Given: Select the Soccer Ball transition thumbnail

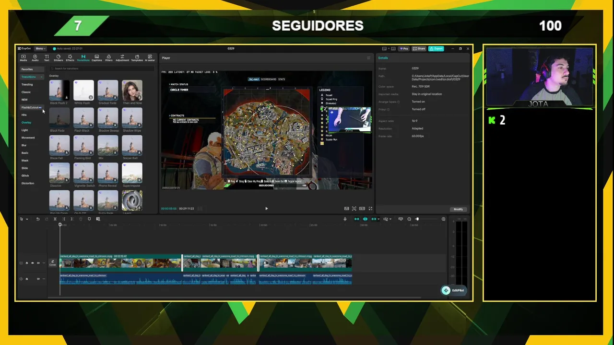Looking at the screenshot, I should pos(132,146).
